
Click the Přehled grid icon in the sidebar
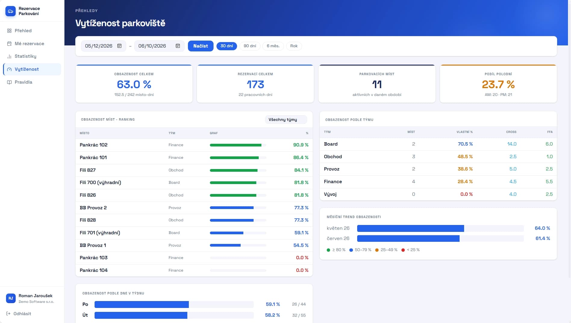[x=9, y=31]
